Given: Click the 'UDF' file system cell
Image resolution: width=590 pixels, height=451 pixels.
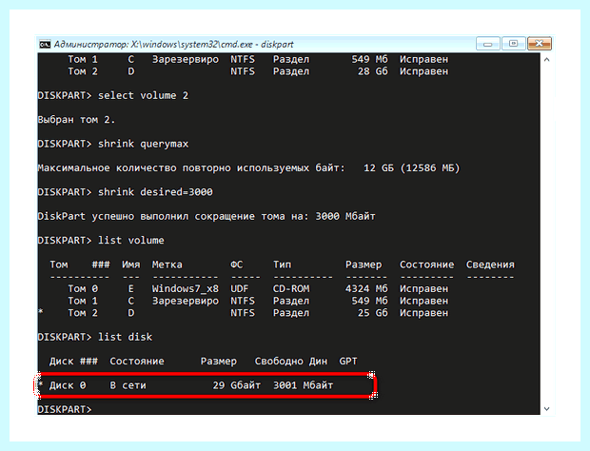Looking at the screenshot, I should [240, 289].
